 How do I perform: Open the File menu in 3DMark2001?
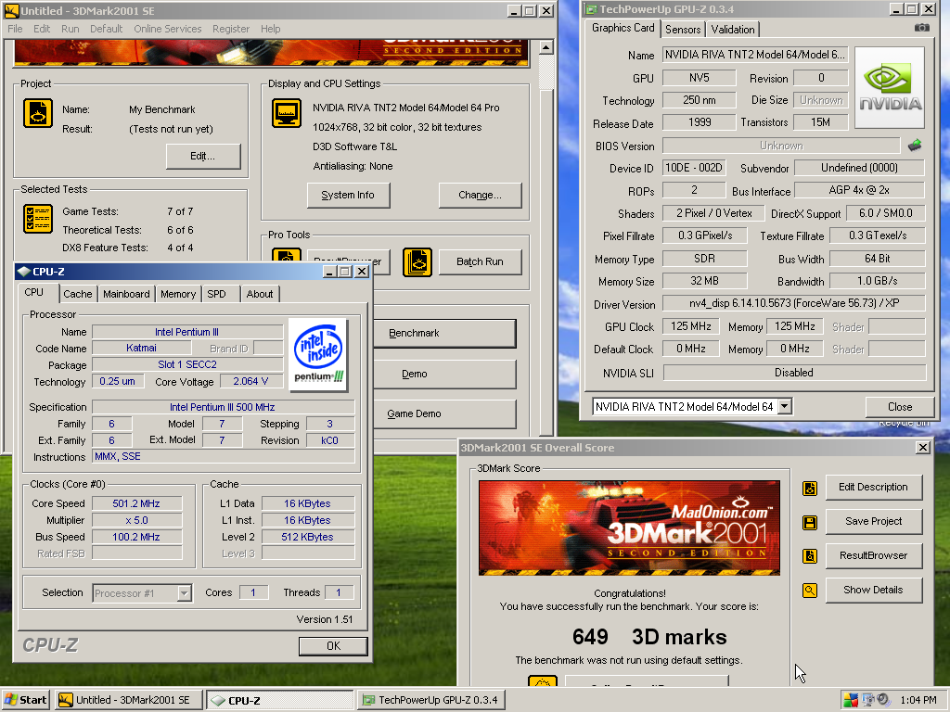[15, 29]
